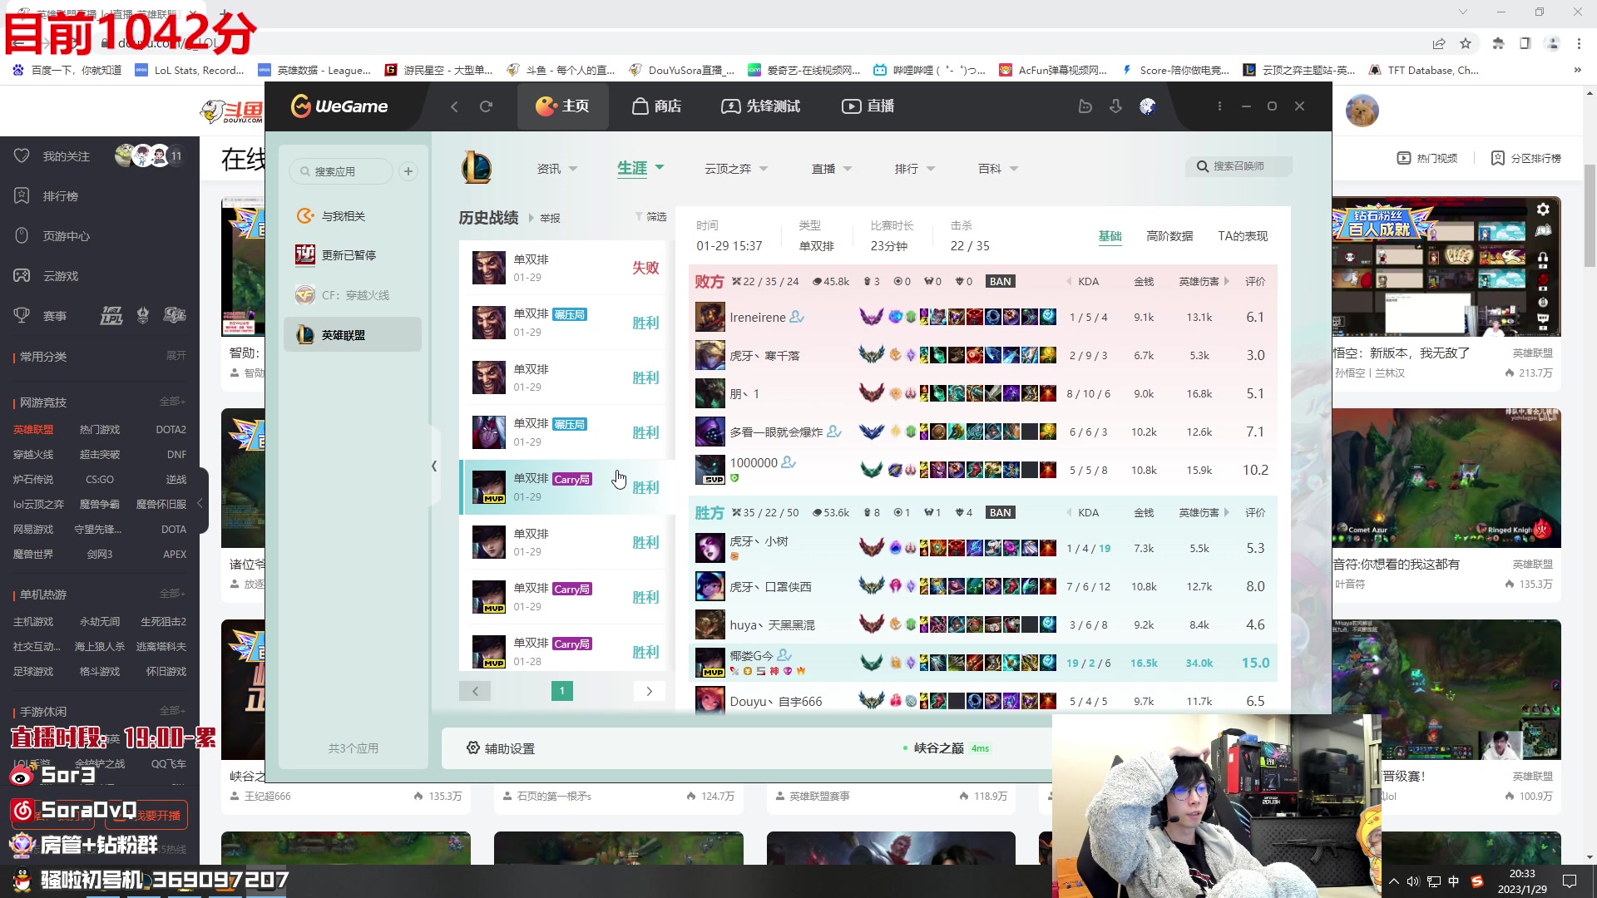The height and width of the screenshot is (898, 1597).
Task: Toggle the losing team 英雄伤害 column arrow
Action: tap(1227, 282)
